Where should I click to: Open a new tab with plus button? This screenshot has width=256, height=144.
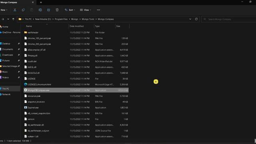pyautogui.click(x=41, y=2)
